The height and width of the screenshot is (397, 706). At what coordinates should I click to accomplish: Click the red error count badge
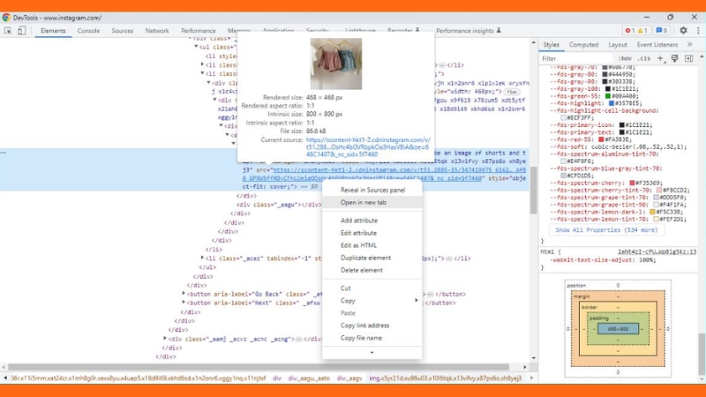click(629, 31)
